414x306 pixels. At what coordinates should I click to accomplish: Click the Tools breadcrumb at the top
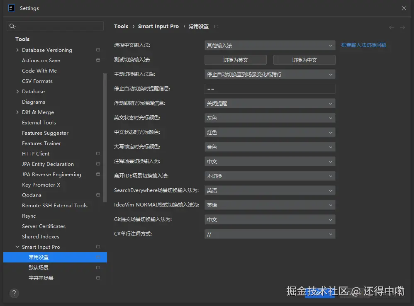[x=121, y=26]
